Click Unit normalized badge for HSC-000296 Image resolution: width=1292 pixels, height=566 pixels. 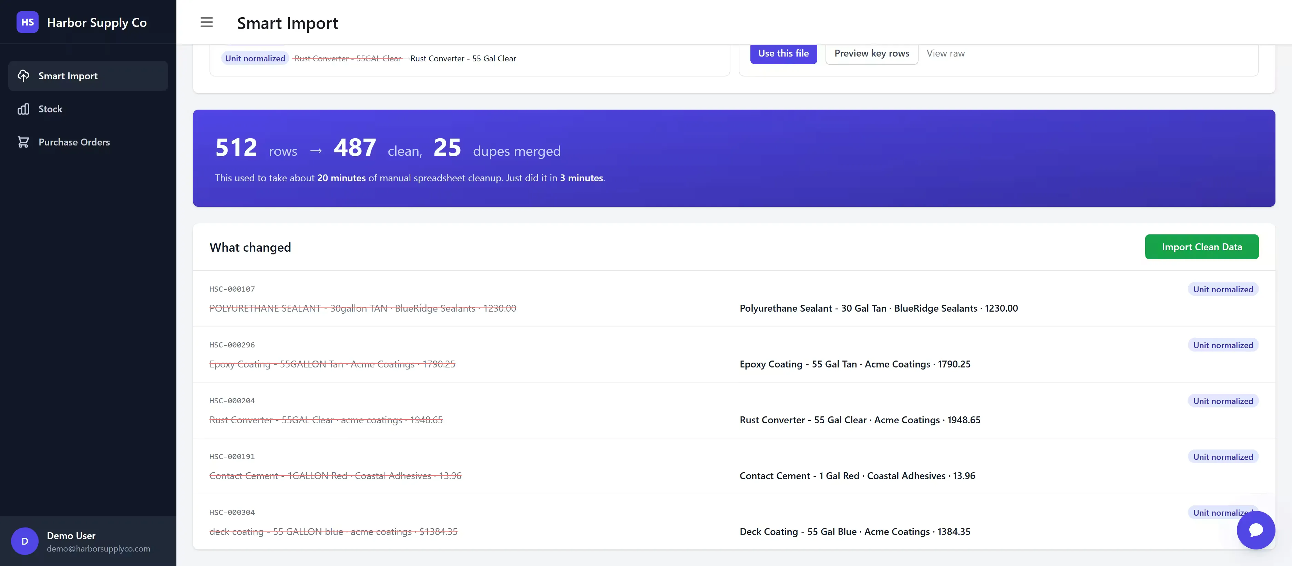(1223, 345)
